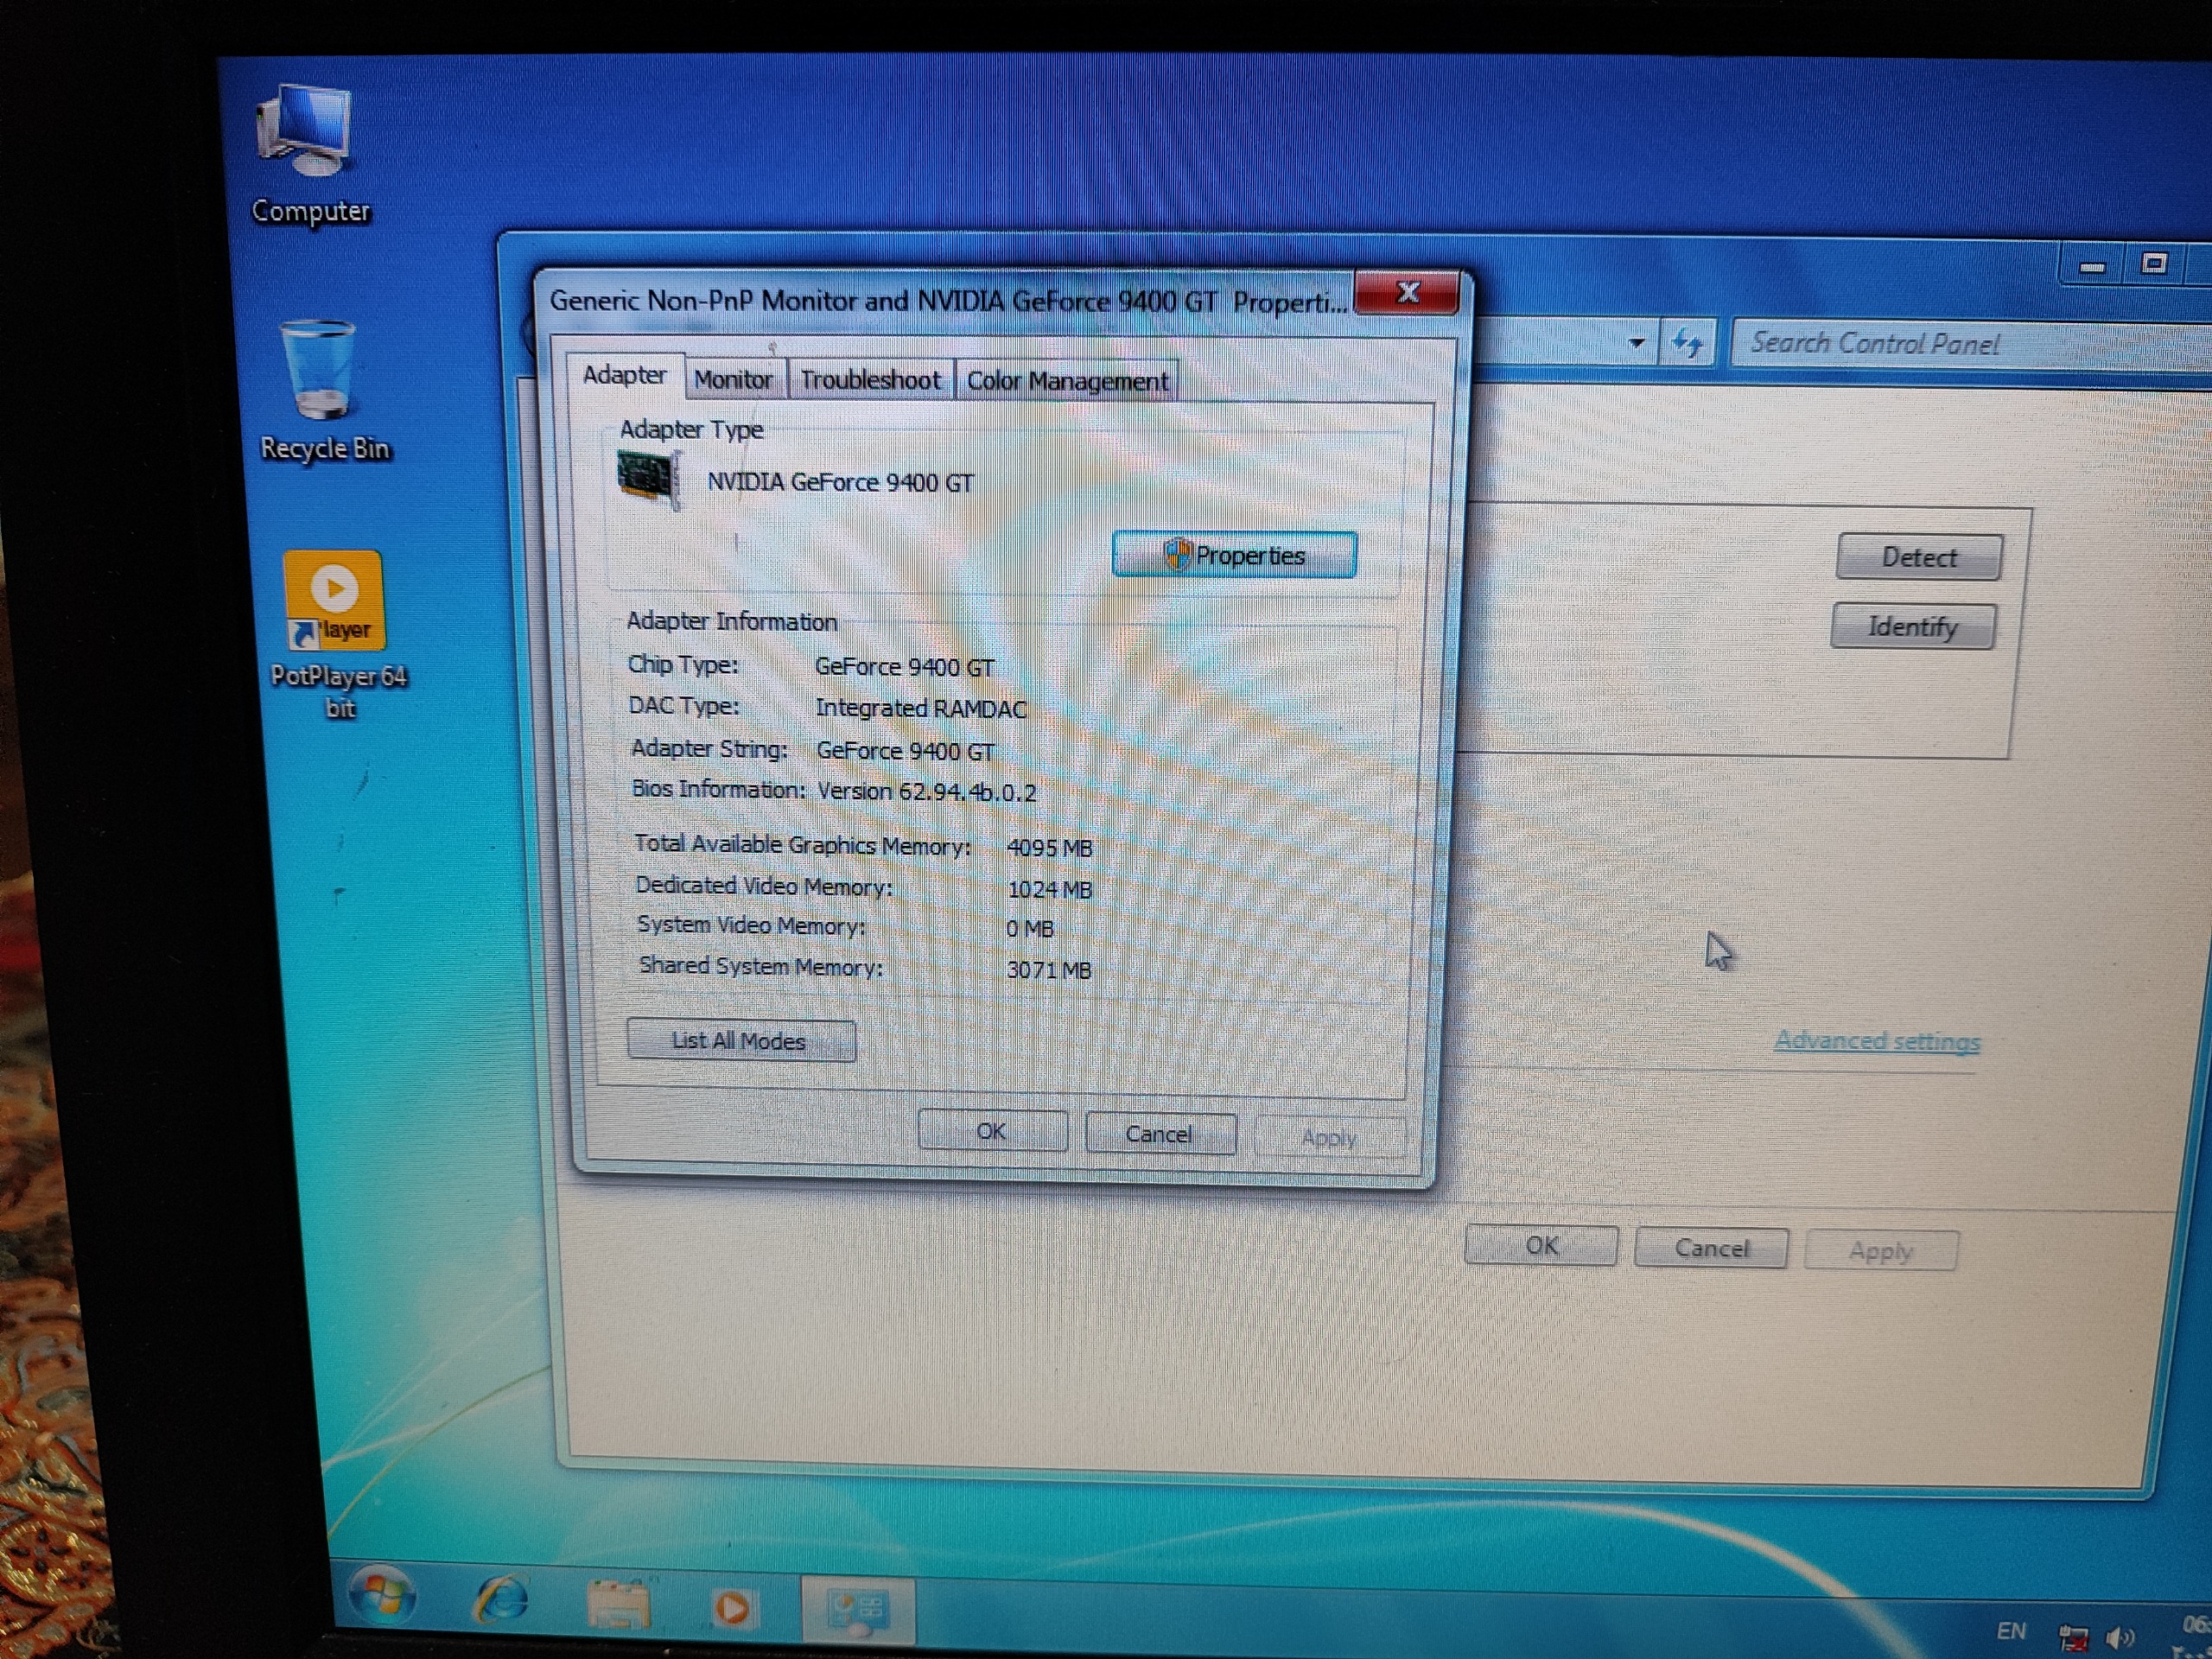Viewport: 2212px width, 1659px height.
Task: Switch to the Color Management tab
Action: click(1067, 381)
